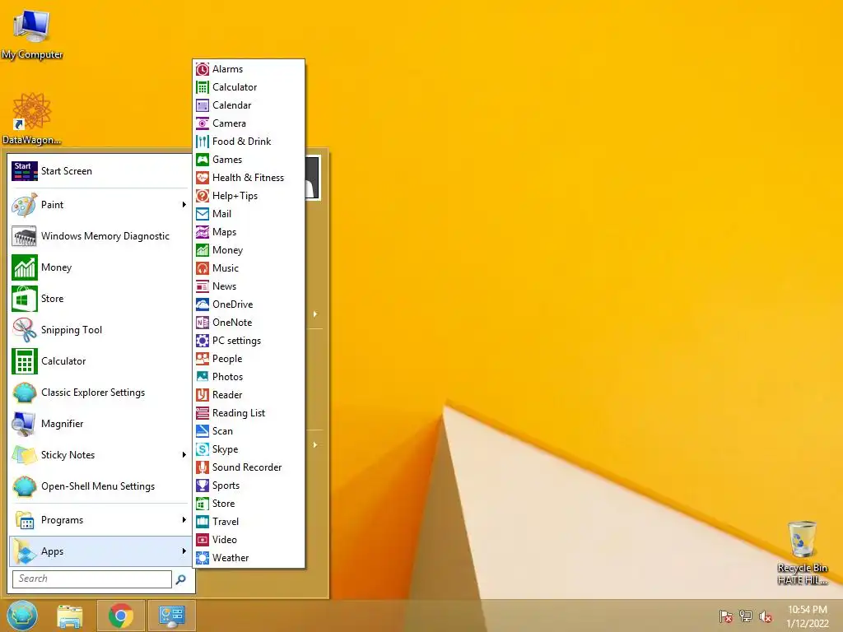
Task: Open Store from the start menu's pinned list
Action: point(100,298)
